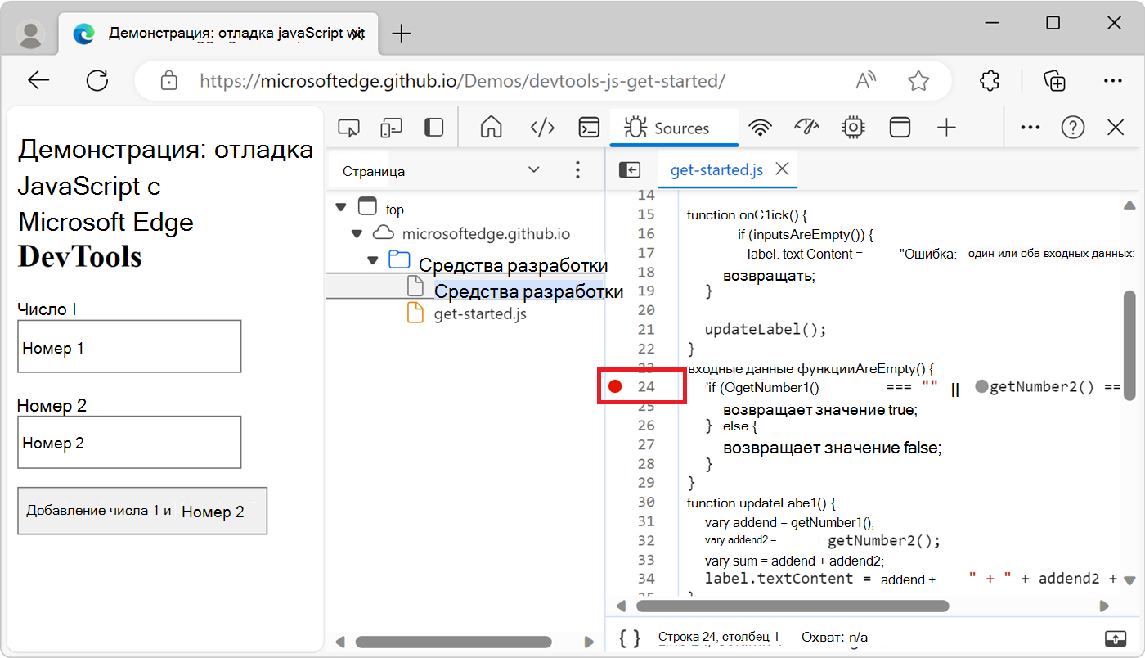Viewport: 1145px width, 658px height.
Task: Select the highlighted Средства разработки file
Action: (x=528, y=291)
